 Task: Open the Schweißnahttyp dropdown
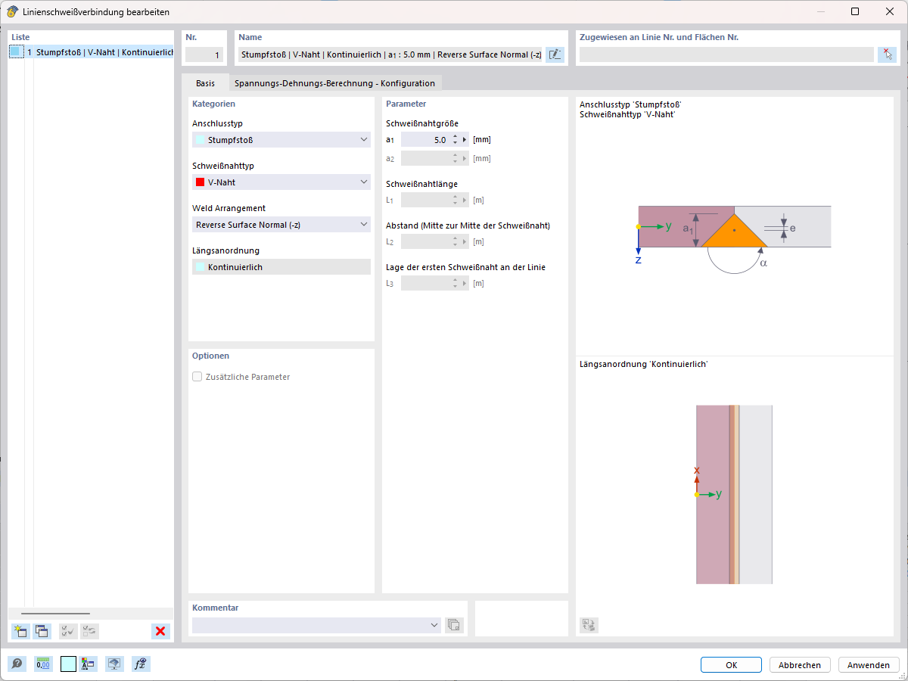coord(364,182)
